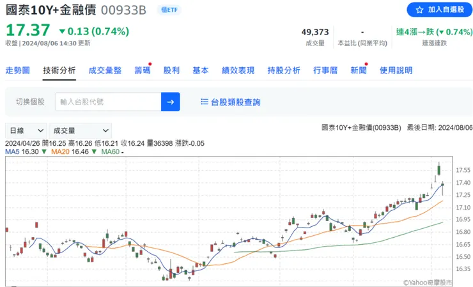Expand the 成交量 indicator dropdown
473x287 pixels.
tap(81, 130)
